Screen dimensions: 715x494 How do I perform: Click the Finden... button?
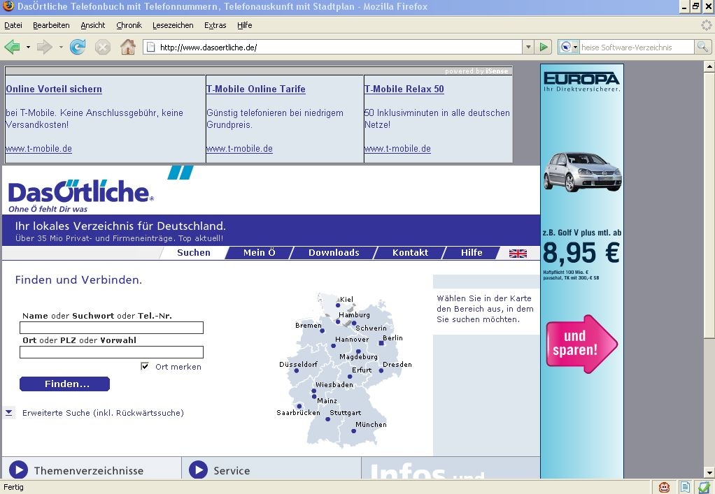(x=65, y=384)
